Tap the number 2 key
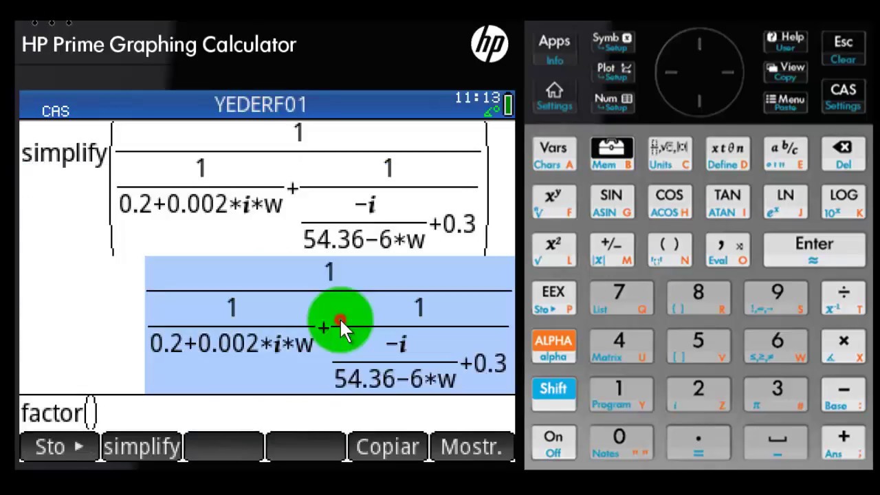 pyautogui.click(x=698, y=395)
